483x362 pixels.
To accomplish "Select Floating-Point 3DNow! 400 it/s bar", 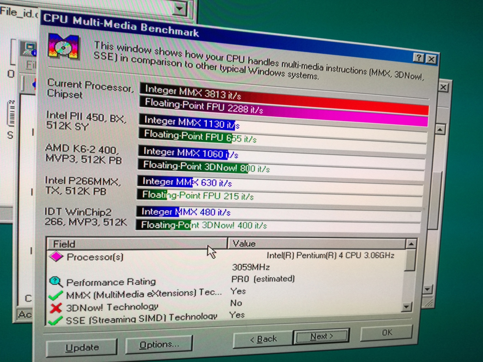I will [278, 226].
